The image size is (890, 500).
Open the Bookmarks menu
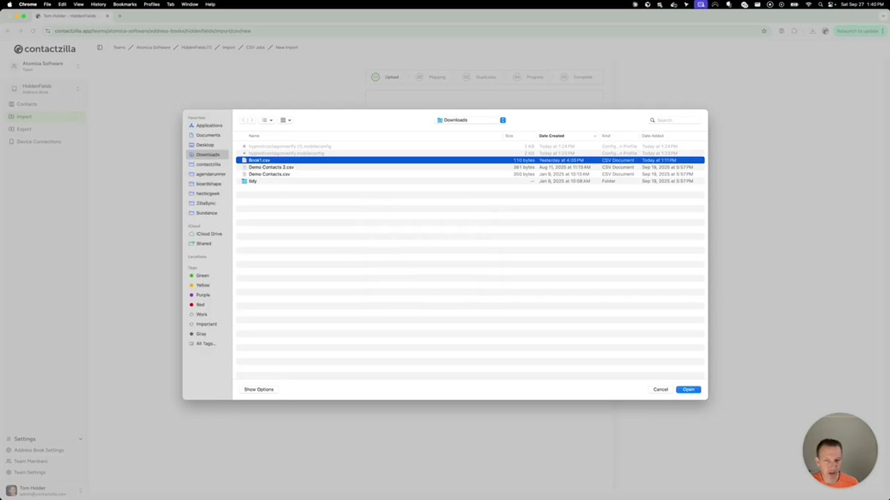click(125, 4)
